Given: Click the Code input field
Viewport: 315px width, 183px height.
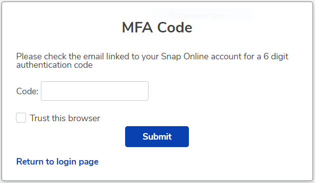Looking at the screenshot, I should point(95,91).
